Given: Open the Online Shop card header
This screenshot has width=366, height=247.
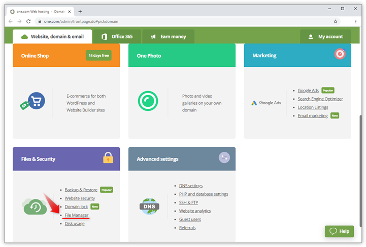Looking at the screenshot, I should coord(66,55).
